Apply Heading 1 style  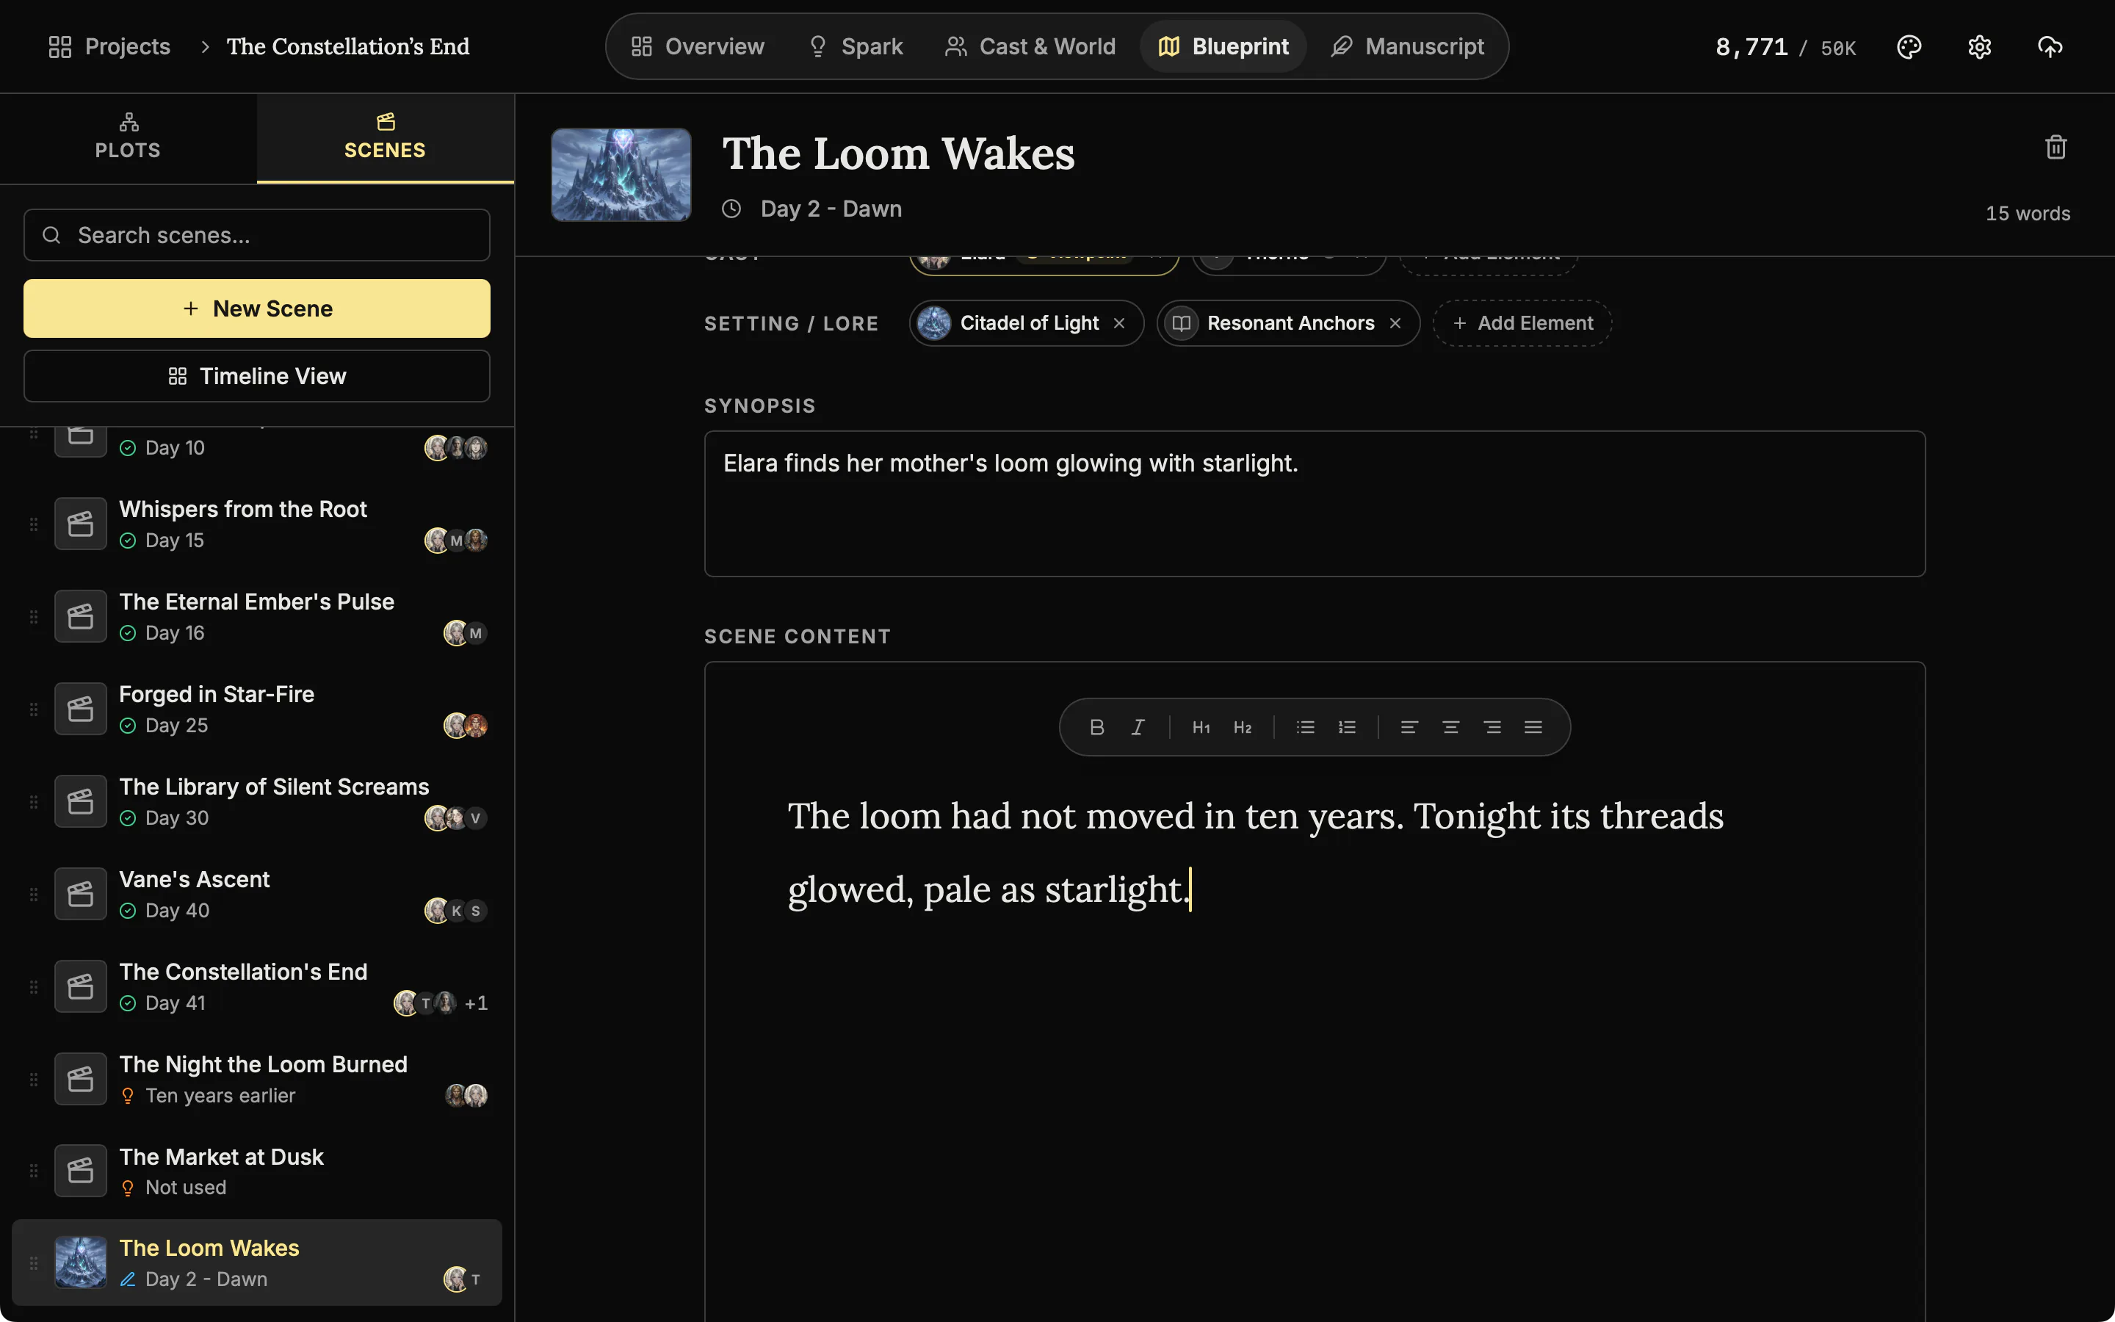point(1201,726)
